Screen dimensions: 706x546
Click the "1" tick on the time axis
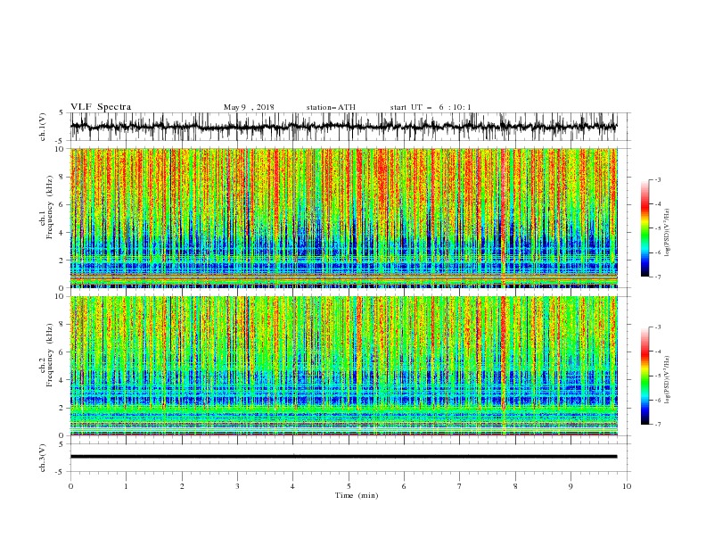pyautogui.click(x=126, y=486)
